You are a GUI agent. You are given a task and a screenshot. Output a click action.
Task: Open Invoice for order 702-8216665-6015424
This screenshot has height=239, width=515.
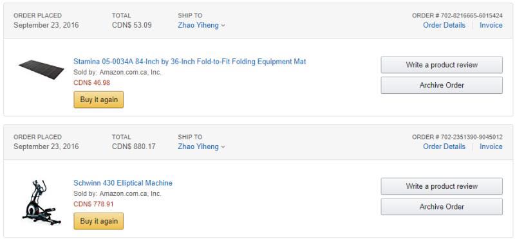pyautogui.click(x=491, y=25)
